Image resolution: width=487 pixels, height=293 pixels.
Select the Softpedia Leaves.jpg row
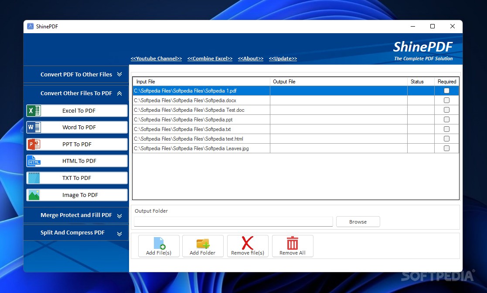(x=296, y=148)
